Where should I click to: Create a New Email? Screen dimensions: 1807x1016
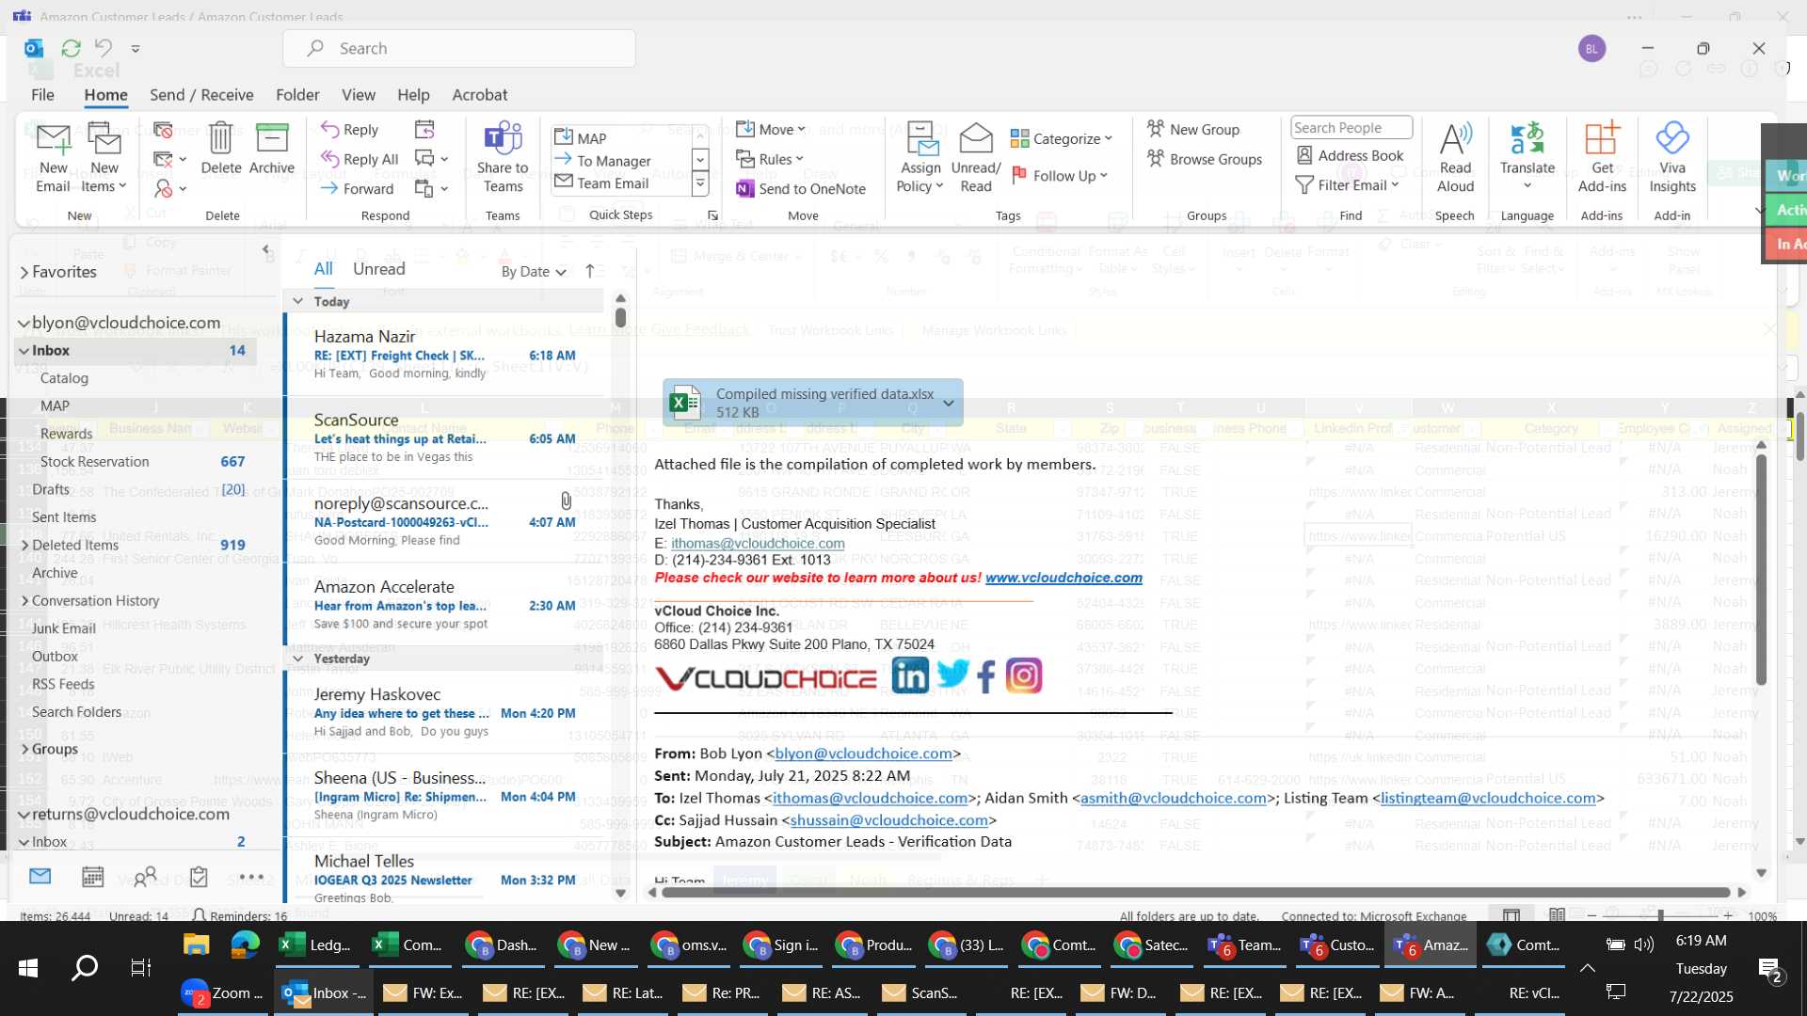[53, 157]
